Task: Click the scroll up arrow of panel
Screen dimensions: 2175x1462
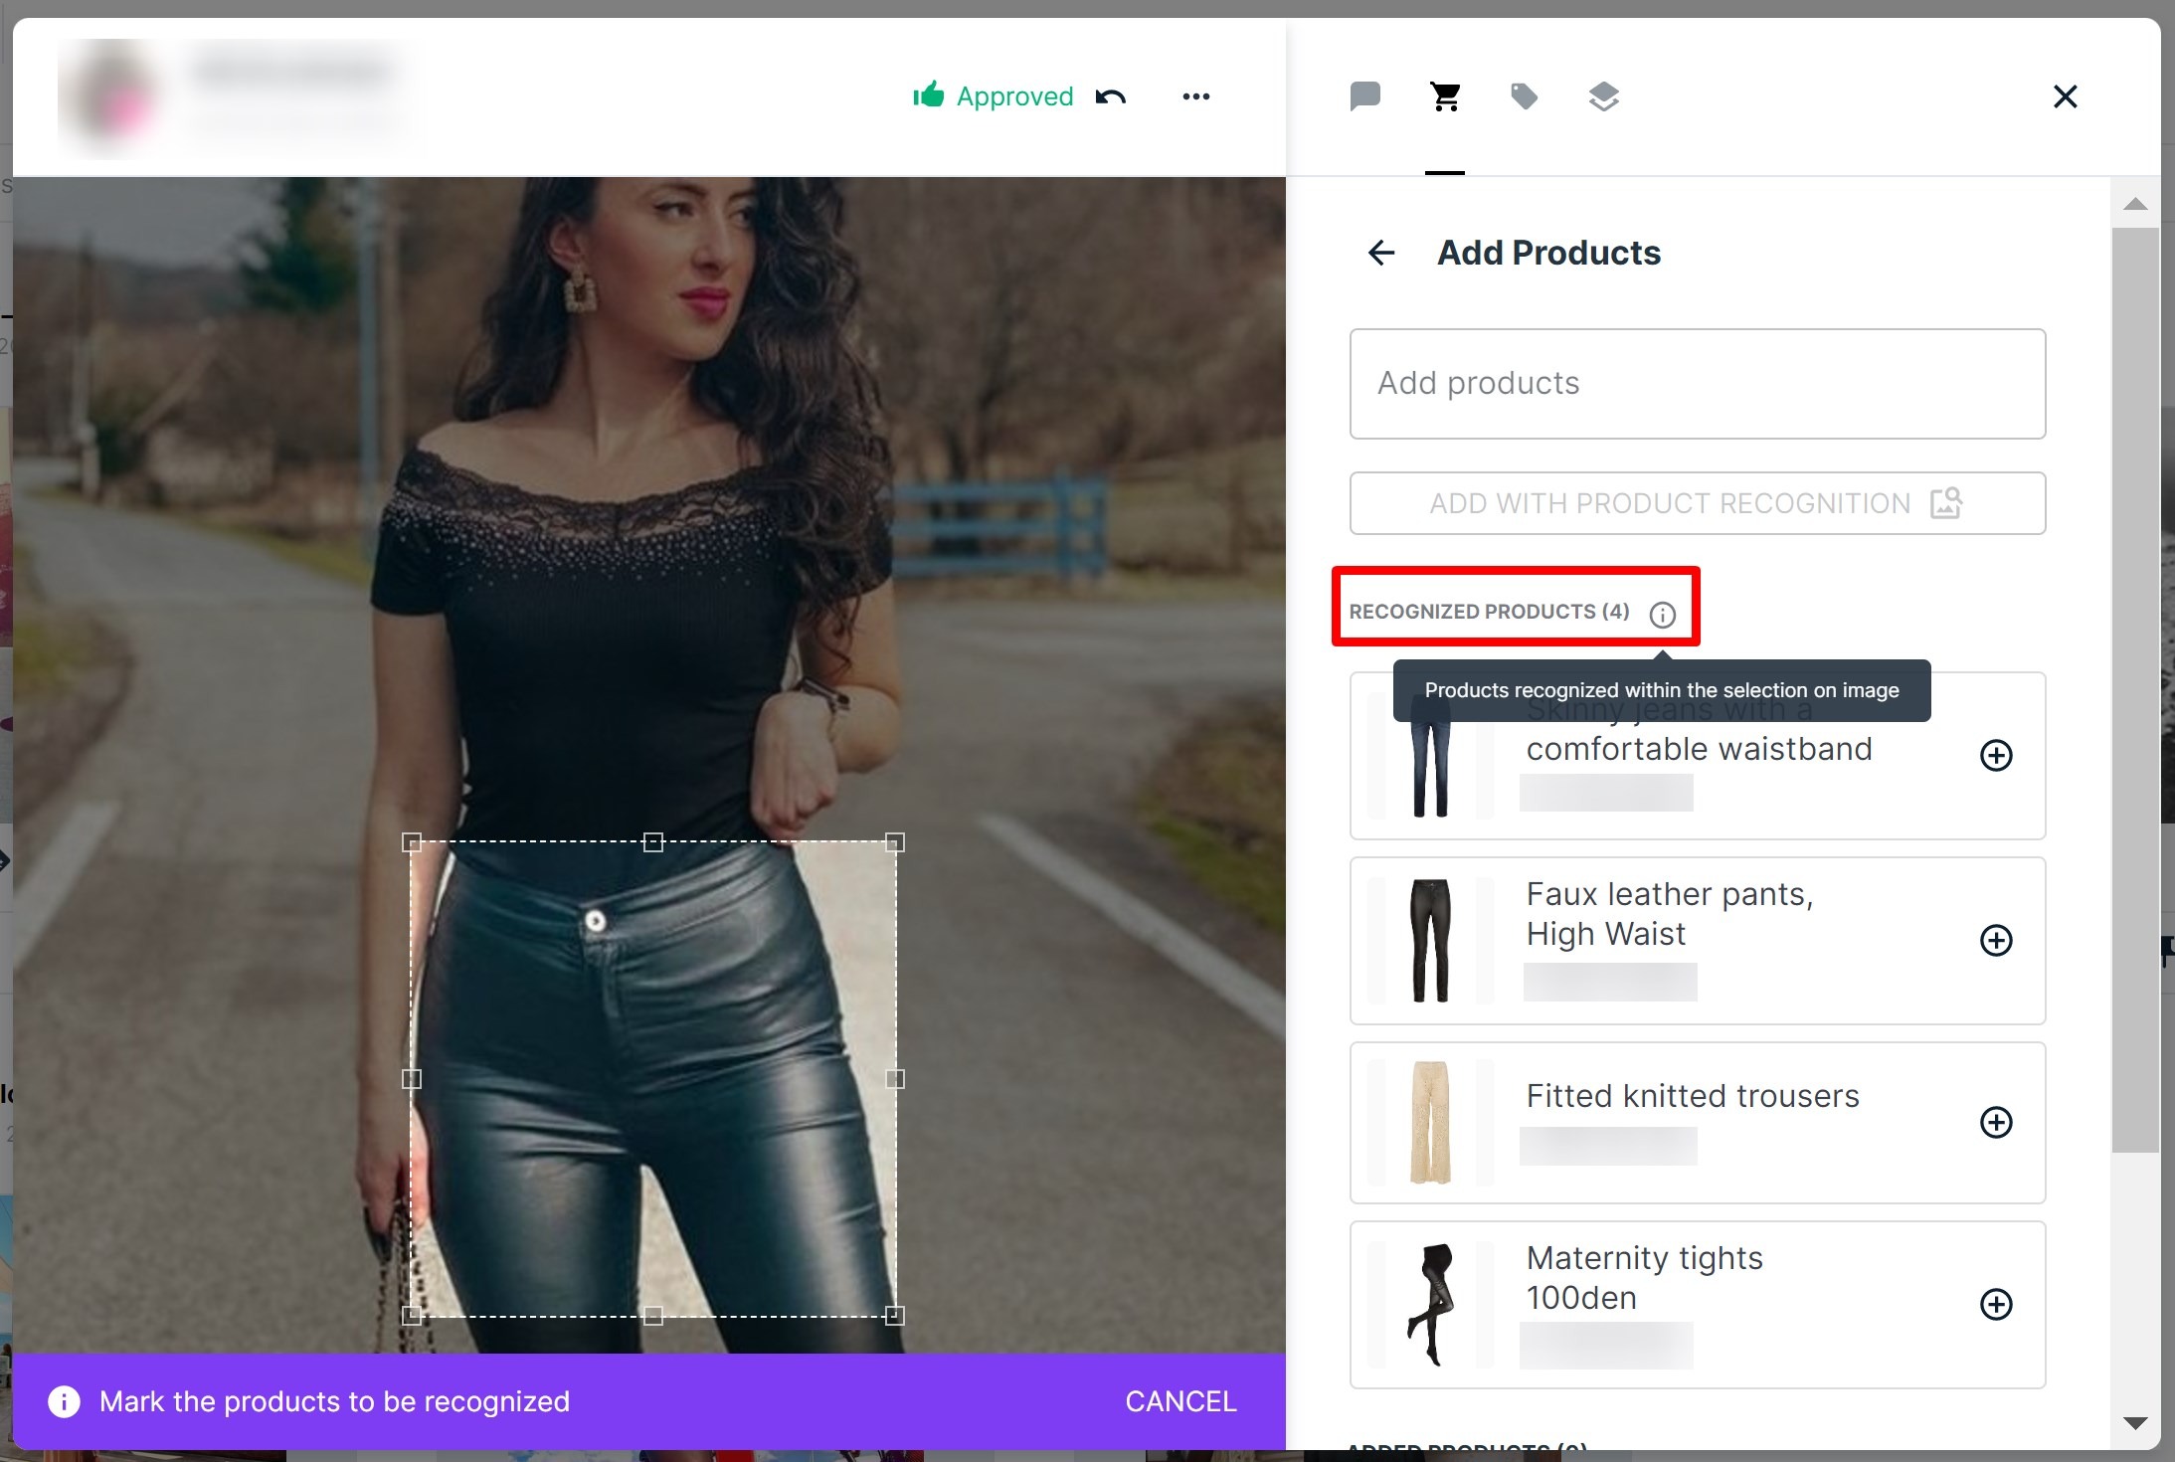Action: click(2135, 204)
